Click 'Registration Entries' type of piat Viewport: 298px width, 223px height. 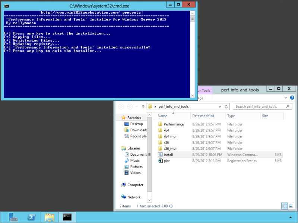242,161
